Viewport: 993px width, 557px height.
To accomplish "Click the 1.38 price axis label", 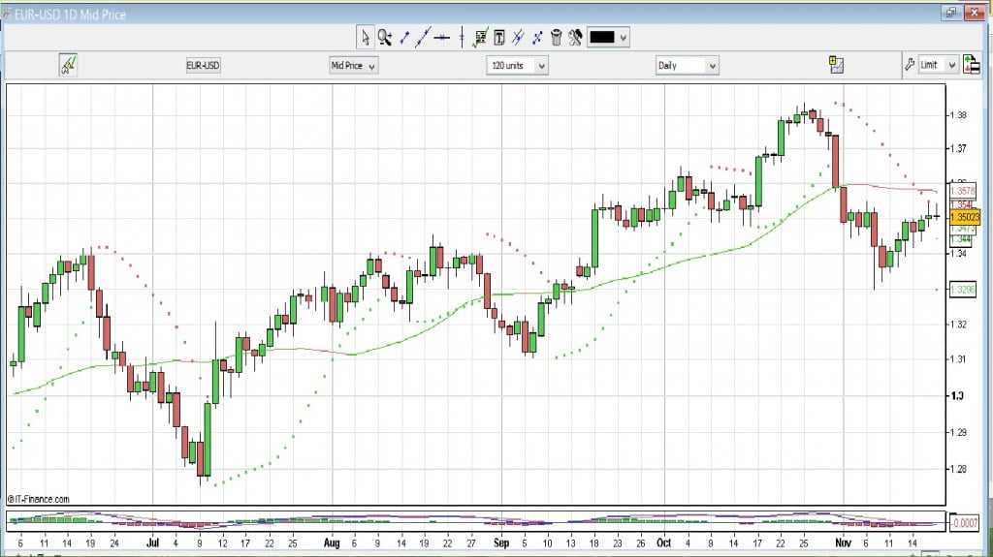I will (958, 114).
